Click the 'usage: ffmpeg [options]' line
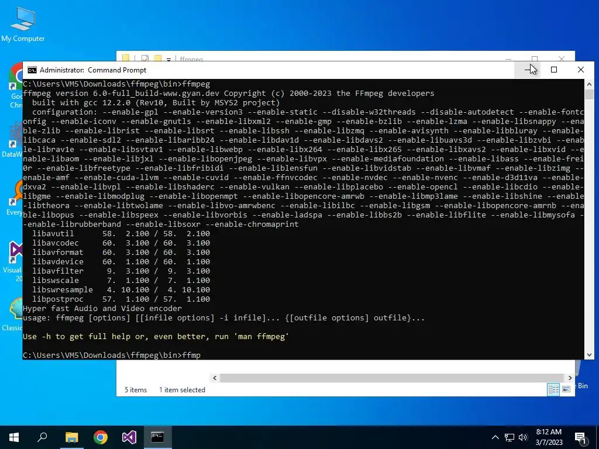Screen dimensions: 599x449 point(223,318)
